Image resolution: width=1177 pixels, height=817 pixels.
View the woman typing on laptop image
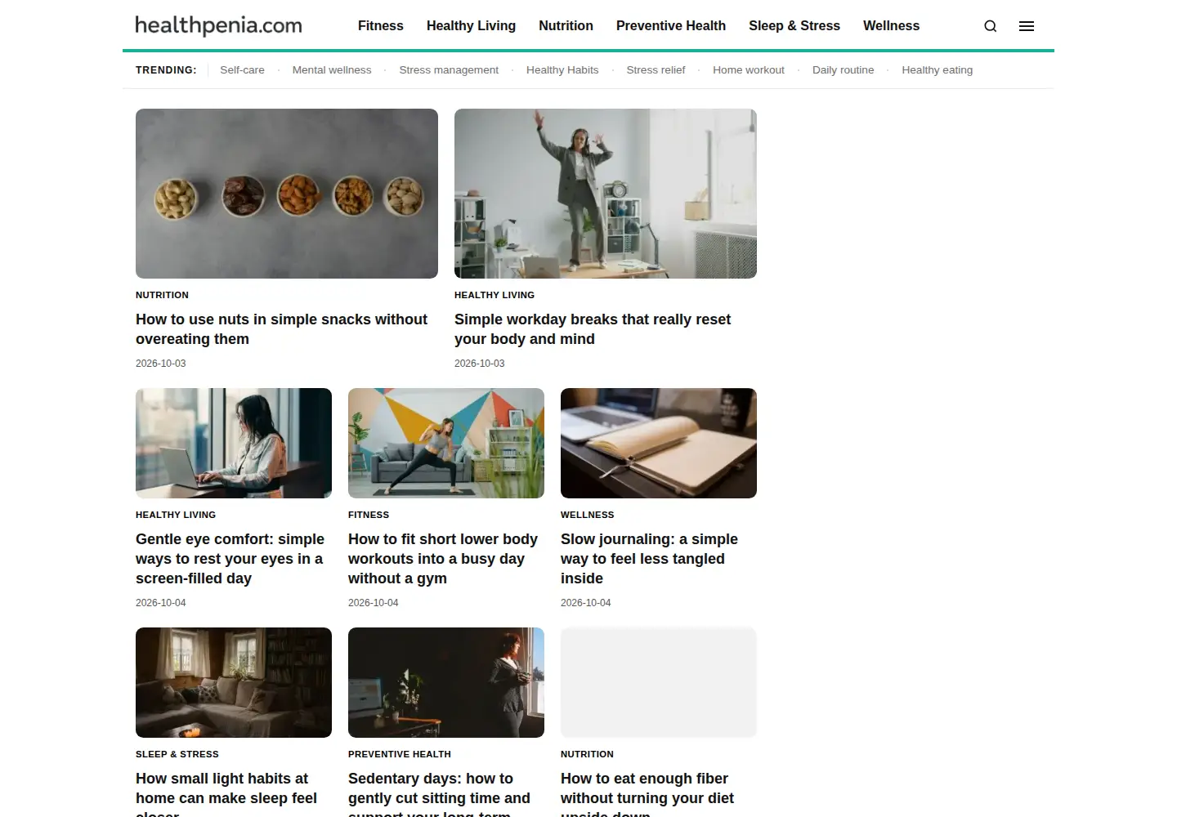coord(234,444)
